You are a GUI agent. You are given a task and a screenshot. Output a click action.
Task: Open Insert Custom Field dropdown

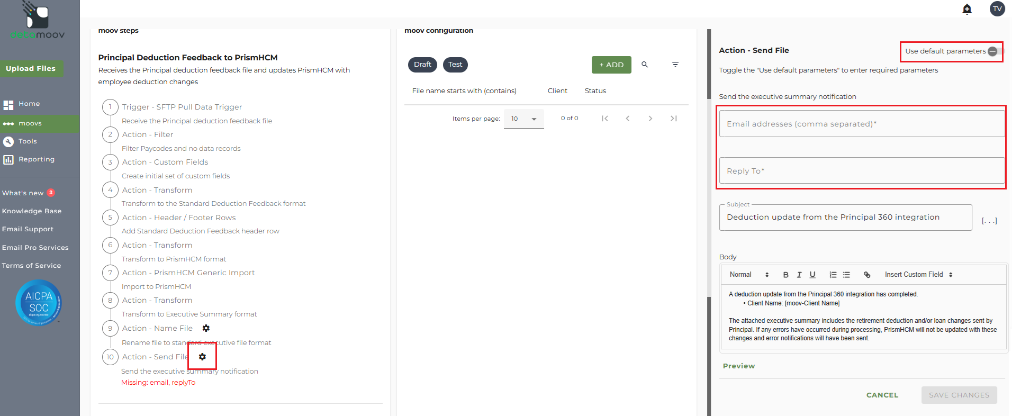point(919,275)
